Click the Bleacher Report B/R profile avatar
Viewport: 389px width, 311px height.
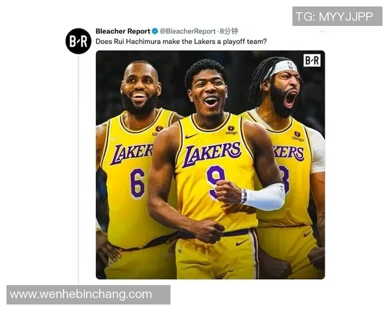(78, 41)
